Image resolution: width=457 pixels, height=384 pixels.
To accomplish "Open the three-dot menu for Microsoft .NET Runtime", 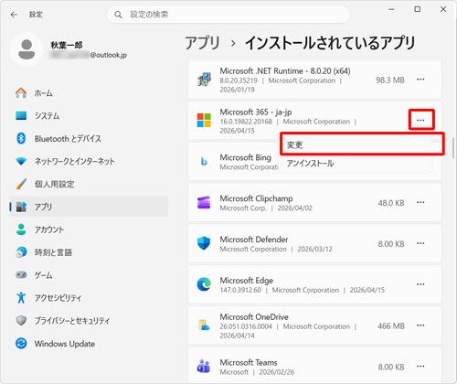I will (420, 80).
